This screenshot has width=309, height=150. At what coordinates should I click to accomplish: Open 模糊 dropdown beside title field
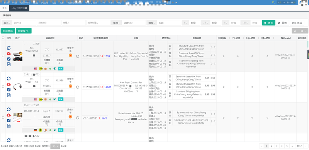[x=152, y=23]
